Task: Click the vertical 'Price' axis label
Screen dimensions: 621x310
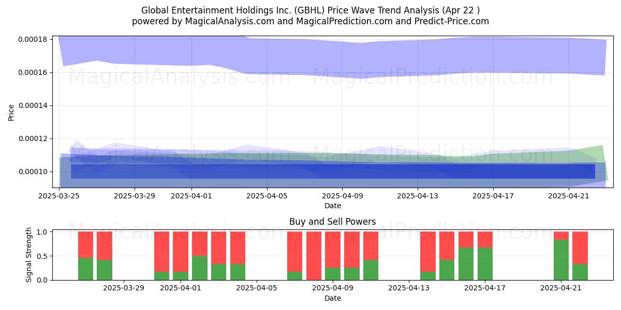Action: pyautogui.click(x=11, y=112)
